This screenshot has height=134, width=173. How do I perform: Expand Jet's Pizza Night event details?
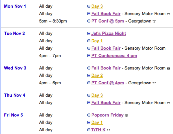tap(89, 34)
